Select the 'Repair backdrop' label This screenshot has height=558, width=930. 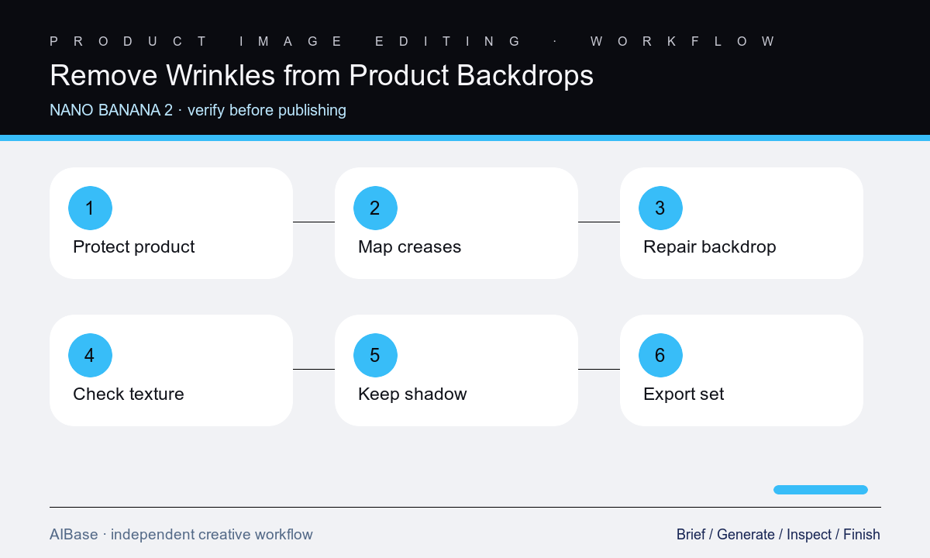(x=709, y=246)
